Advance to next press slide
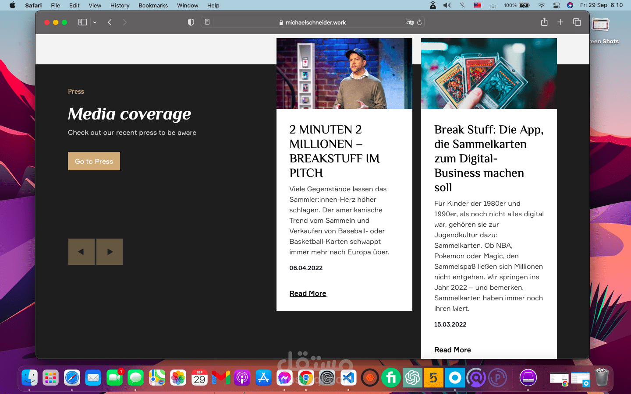The image size is (631, 394). 110,252
